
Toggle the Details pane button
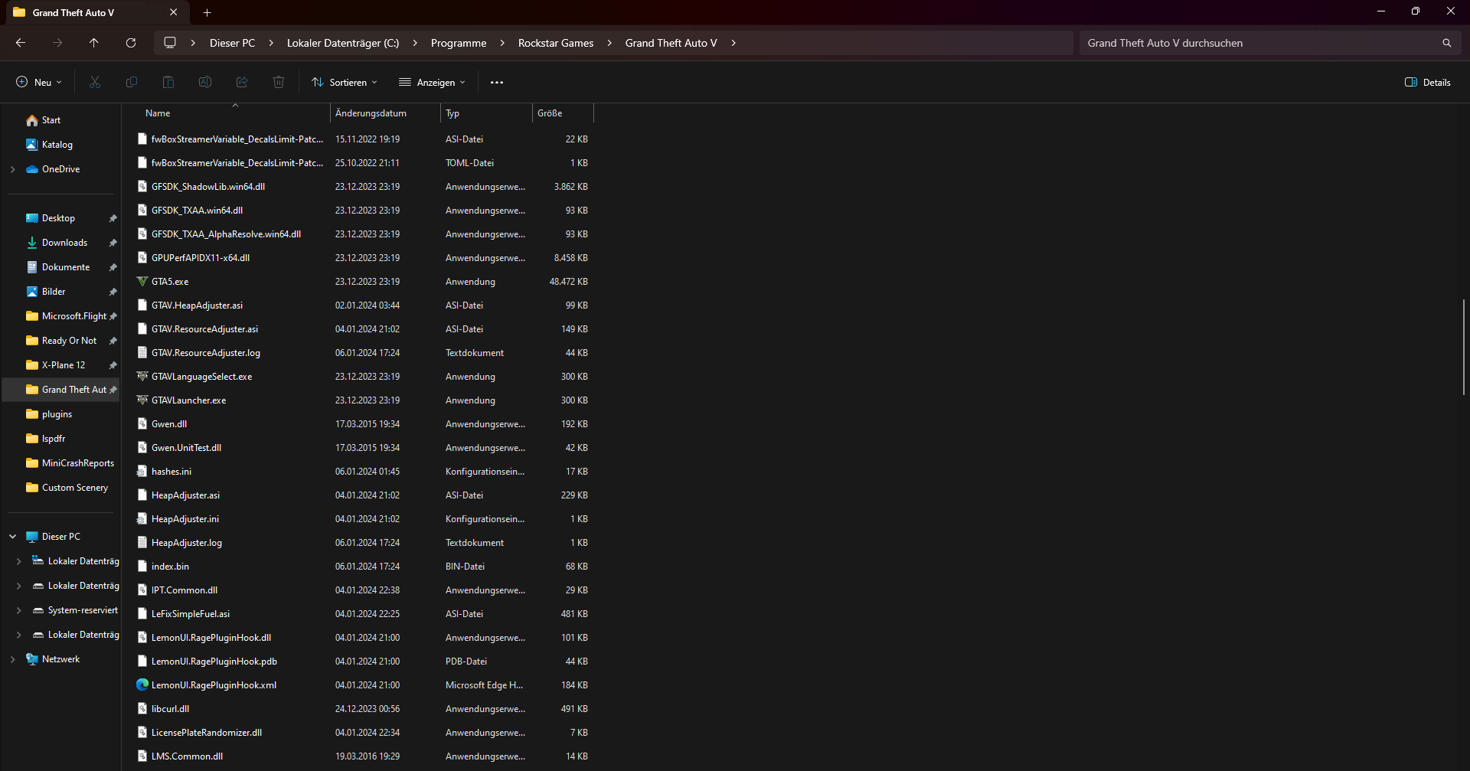pyautogui.click(x=1428, y=82)
